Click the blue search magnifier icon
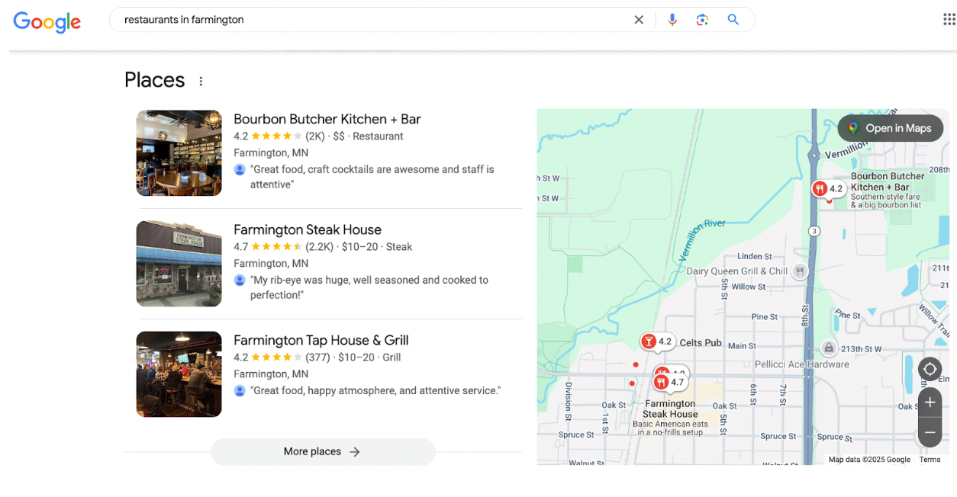This screenshot has height=497, width=957. pyautogui.click(x=733, y=19)
